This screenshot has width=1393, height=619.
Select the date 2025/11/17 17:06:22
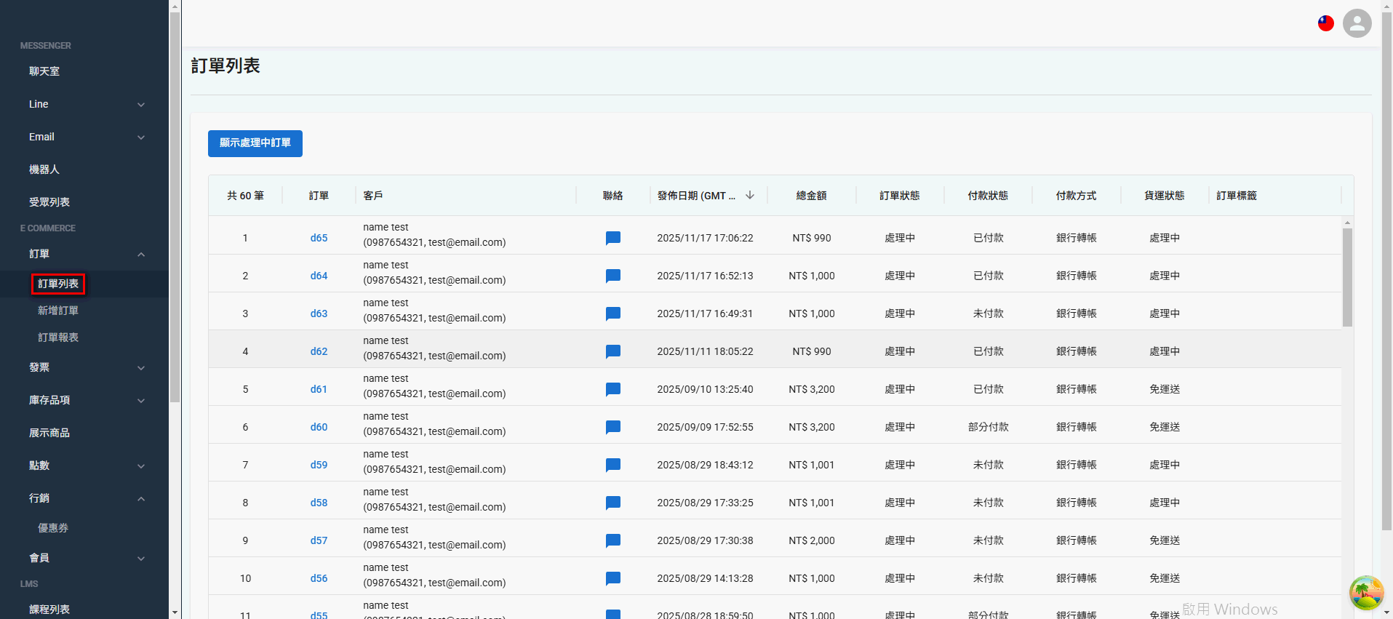[705, 238]
